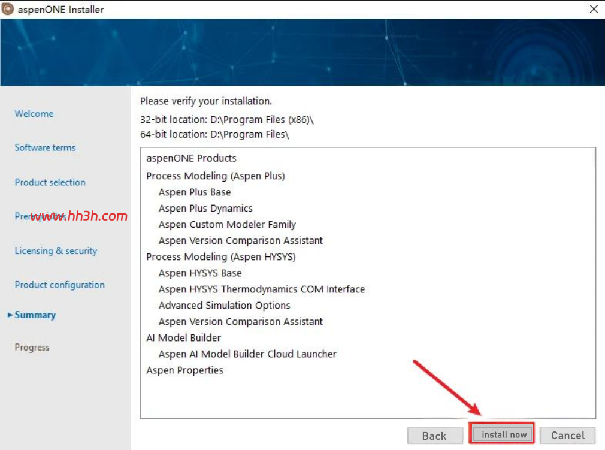Select Version Comparison Assistant under Aspen Plus
Viewport: 605px width, 450px height.
pos(241,241)
